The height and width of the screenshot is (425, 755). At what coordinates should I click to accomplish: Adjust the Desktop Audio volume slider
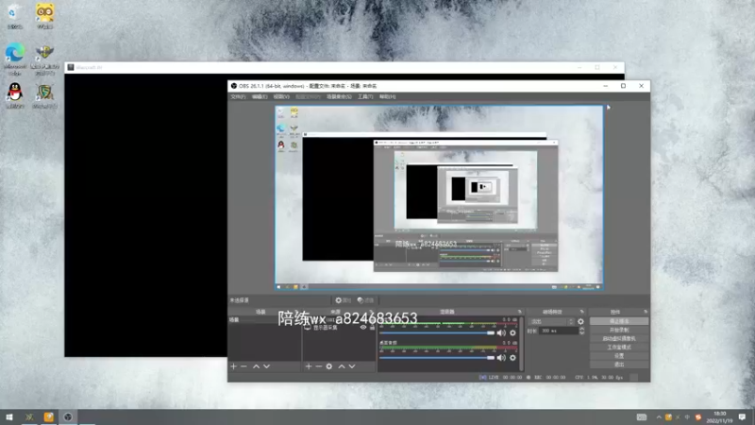click(437, 358)
